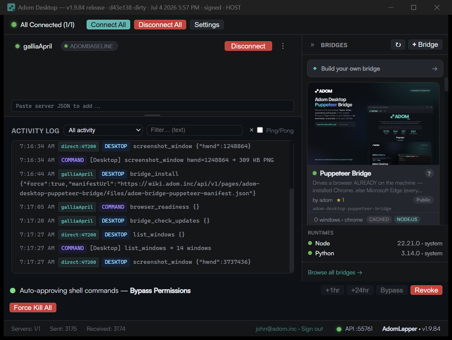Click the CACHED tag
The image size is (452, 340).
(379, 220)
